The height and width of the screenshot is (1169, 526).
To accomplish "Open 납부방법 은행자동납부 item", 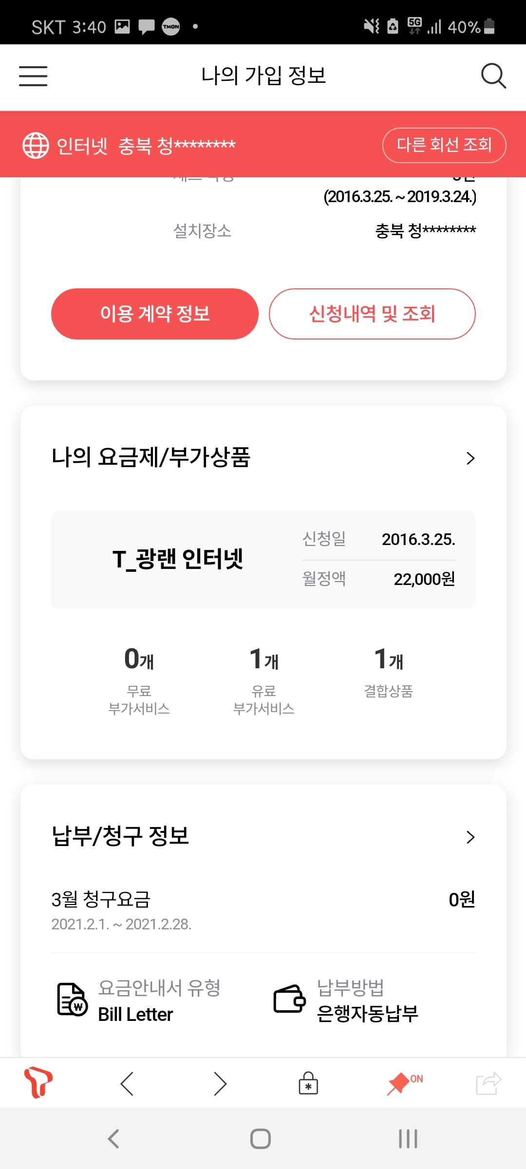I will (347, 1000).
